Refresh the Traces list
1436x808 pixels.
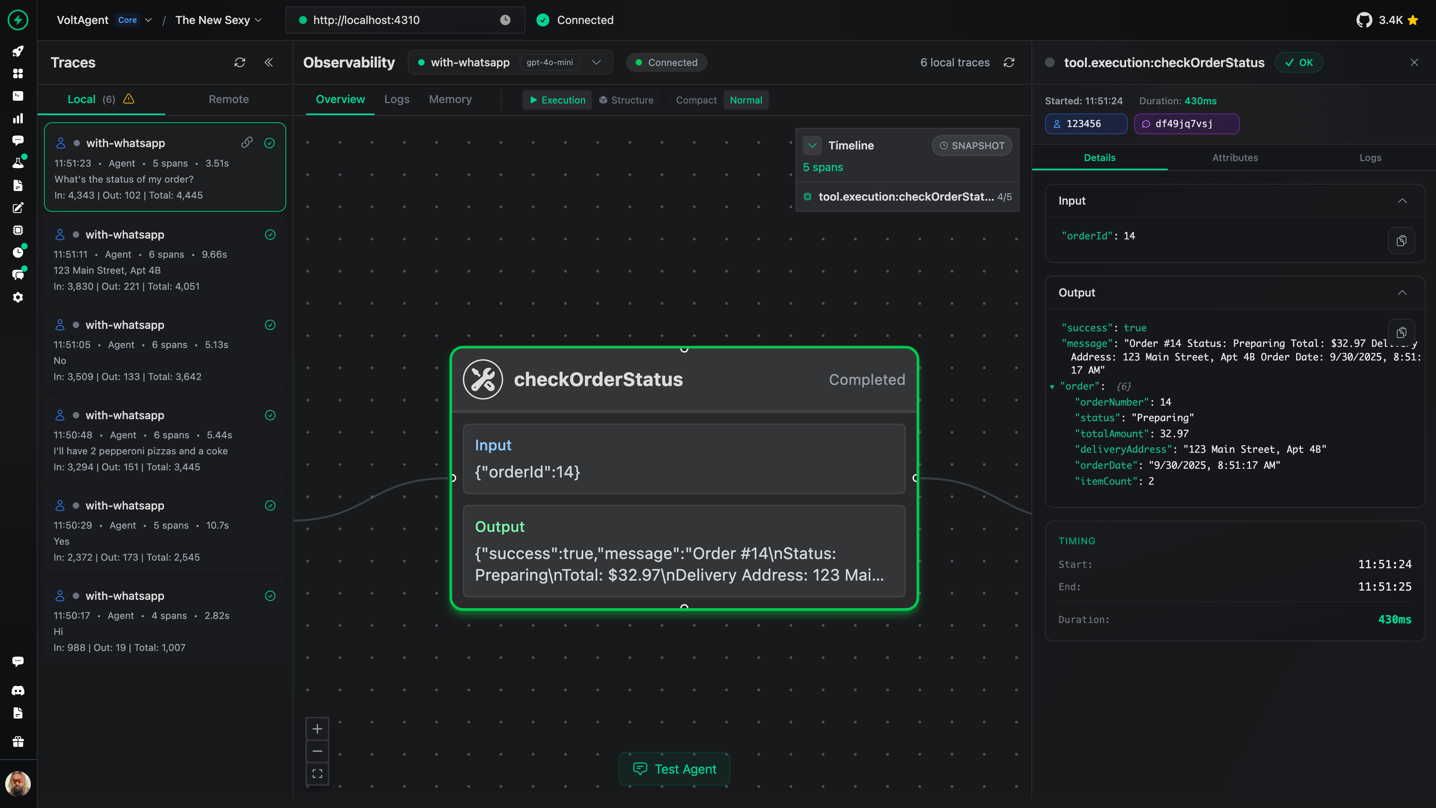[240, 62]
